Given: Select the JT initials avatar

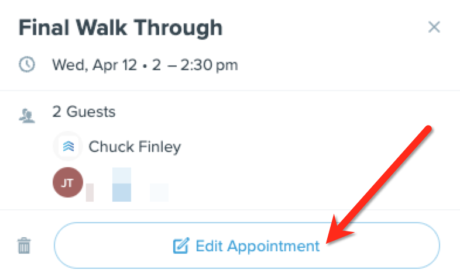Looking at the screenshot, I should coord(68,182).
